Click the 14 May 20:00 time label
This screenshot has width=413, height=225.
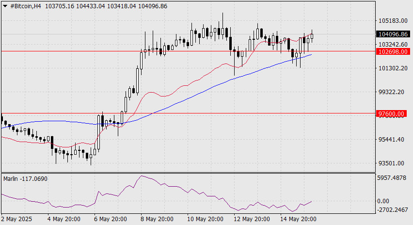pos(298,219)
